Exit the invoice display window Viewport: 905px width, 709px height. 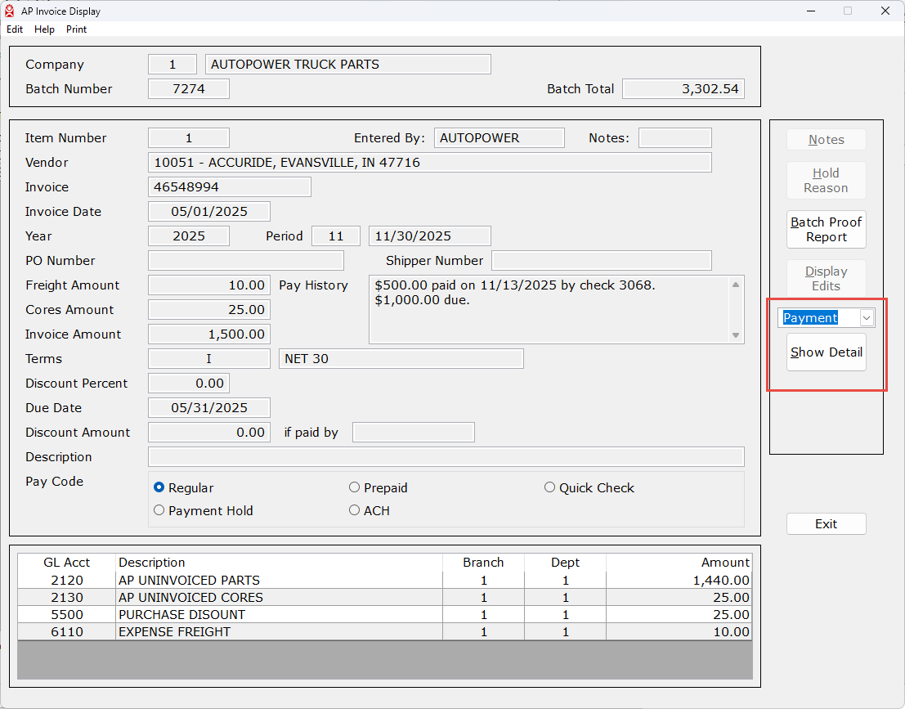tap(826, 524)
